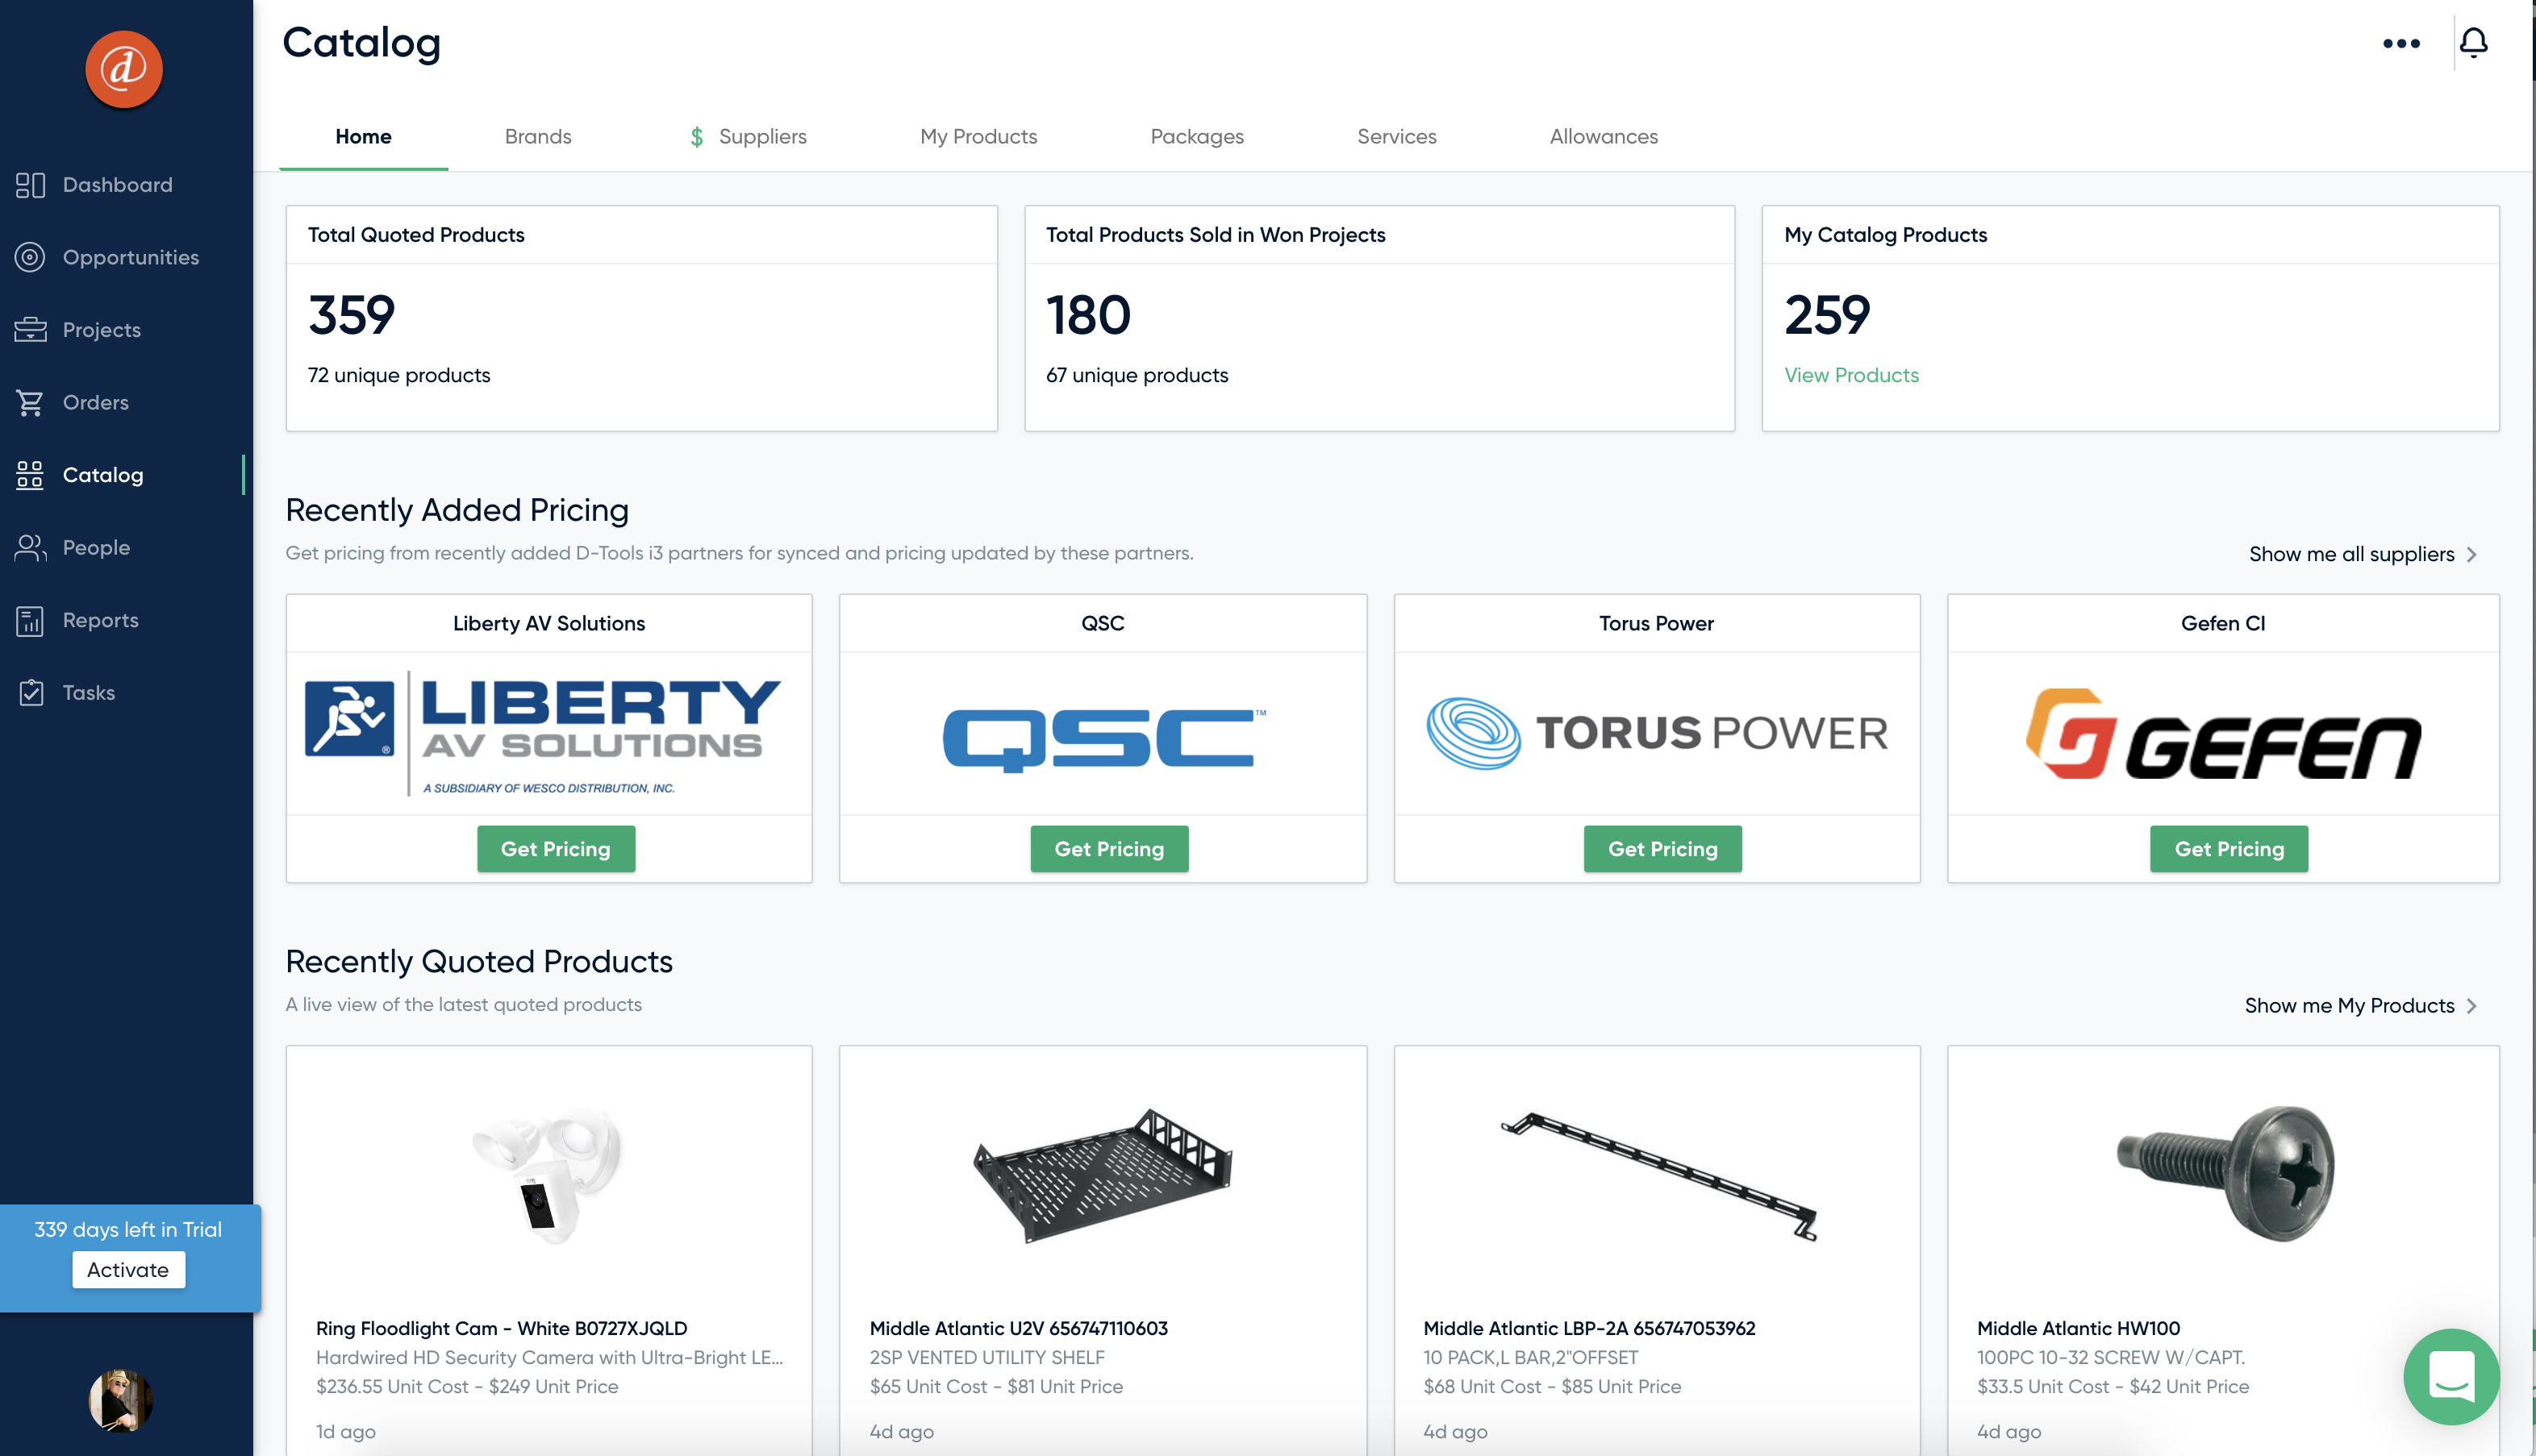Image resolution: width=2536 pixels, height=1456 pixels.
Task: Switch to the Services tab
Action: [1396, 136]
